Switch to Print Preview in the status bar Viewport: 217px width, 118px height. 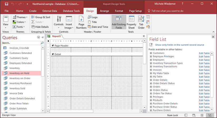click(x=194, y=115)
